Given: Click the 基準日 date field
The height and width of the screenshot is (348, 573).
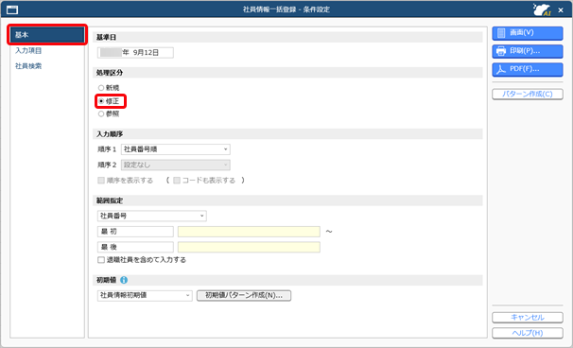Looking at the screenshot, I should point(135,53).
